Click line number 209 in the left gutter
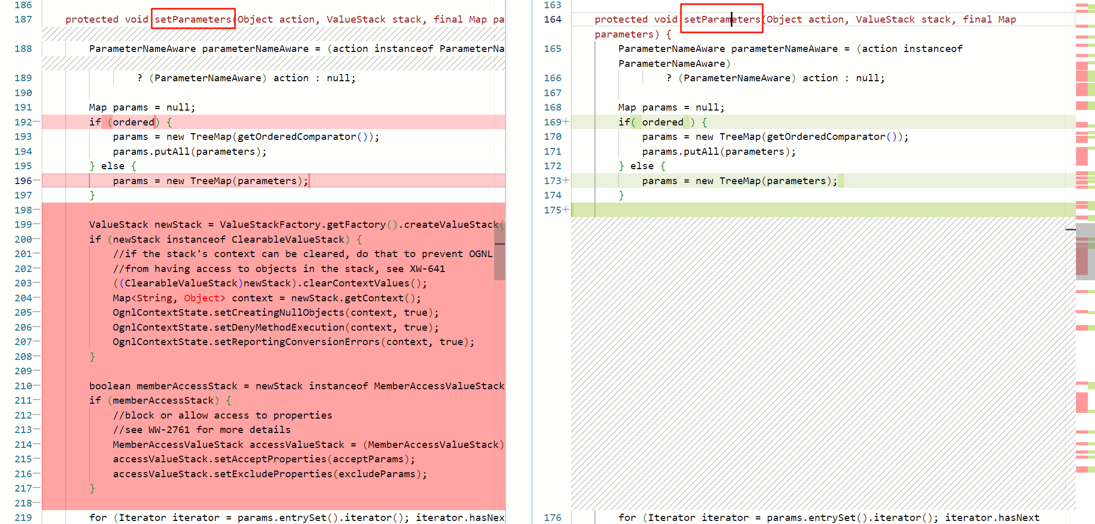Image resolution: width=1095 pixels, height=524 pixels. point(23,371)
